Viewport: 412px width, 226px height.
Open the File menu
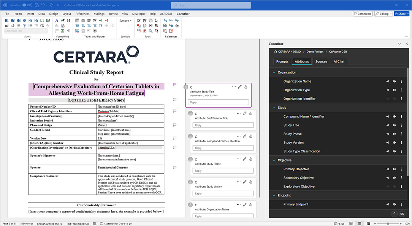(x=7, y=14)
